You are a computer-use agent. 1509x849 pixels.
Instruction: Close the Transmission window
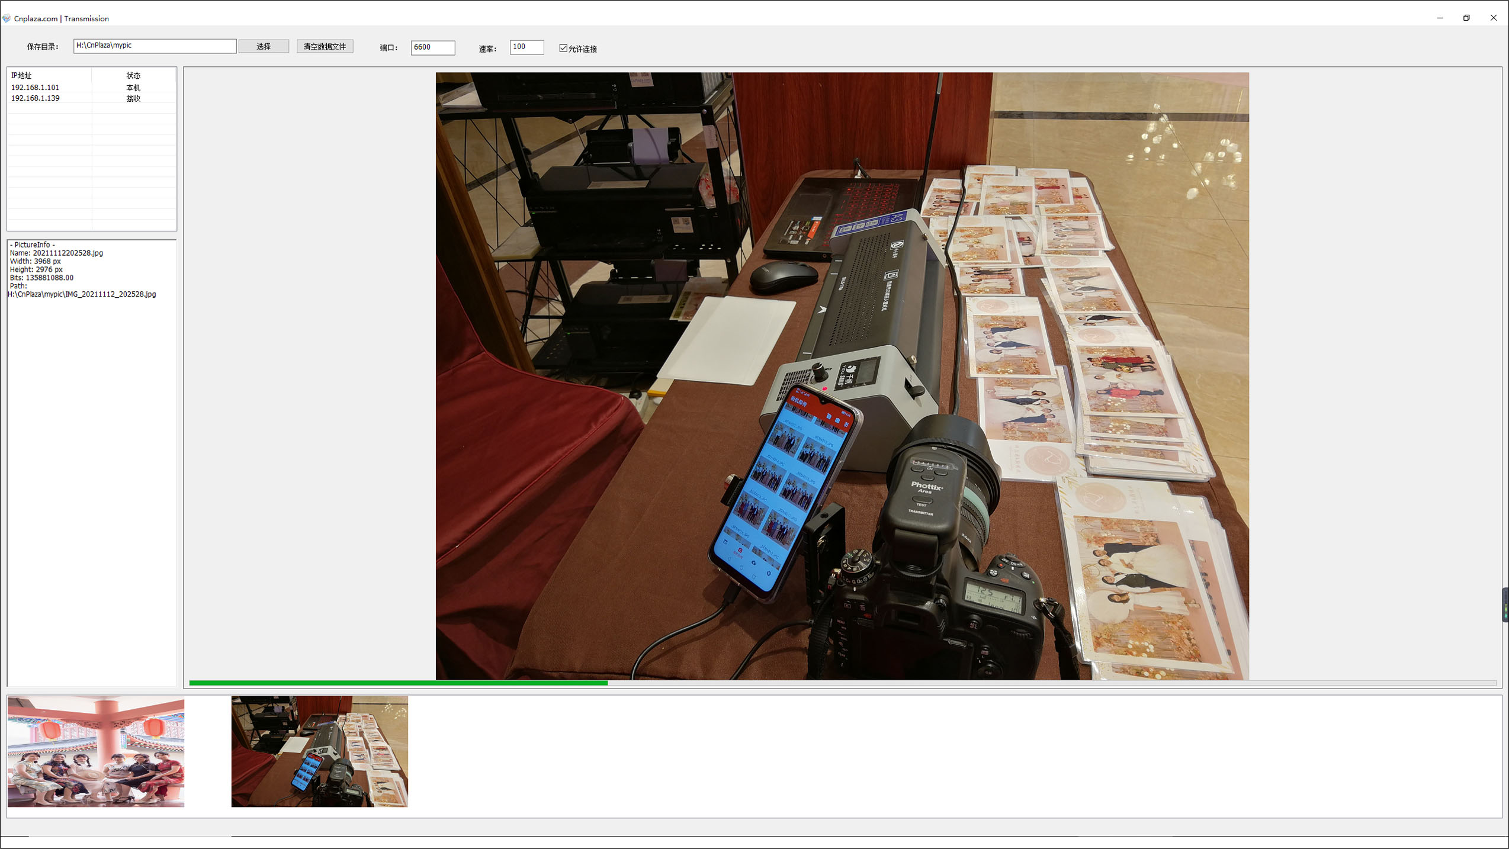pyautogui.click(x=1493, y=18)
